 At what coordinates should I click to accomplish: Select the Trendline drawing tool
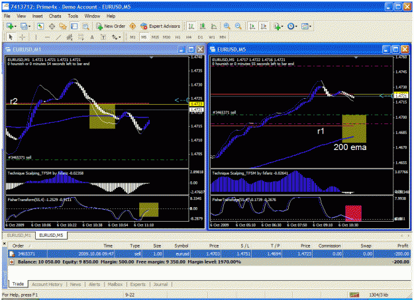point(58,37)
